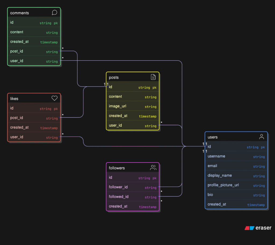Click bio field in users table
275x245 pixels.
[236, 195]
